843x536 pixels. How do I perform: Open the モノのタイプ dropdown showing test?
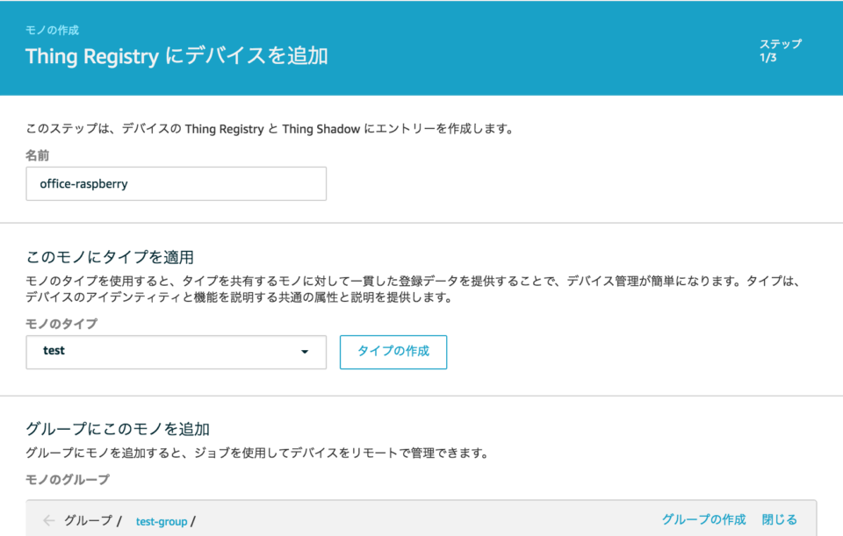coord(176,352)
